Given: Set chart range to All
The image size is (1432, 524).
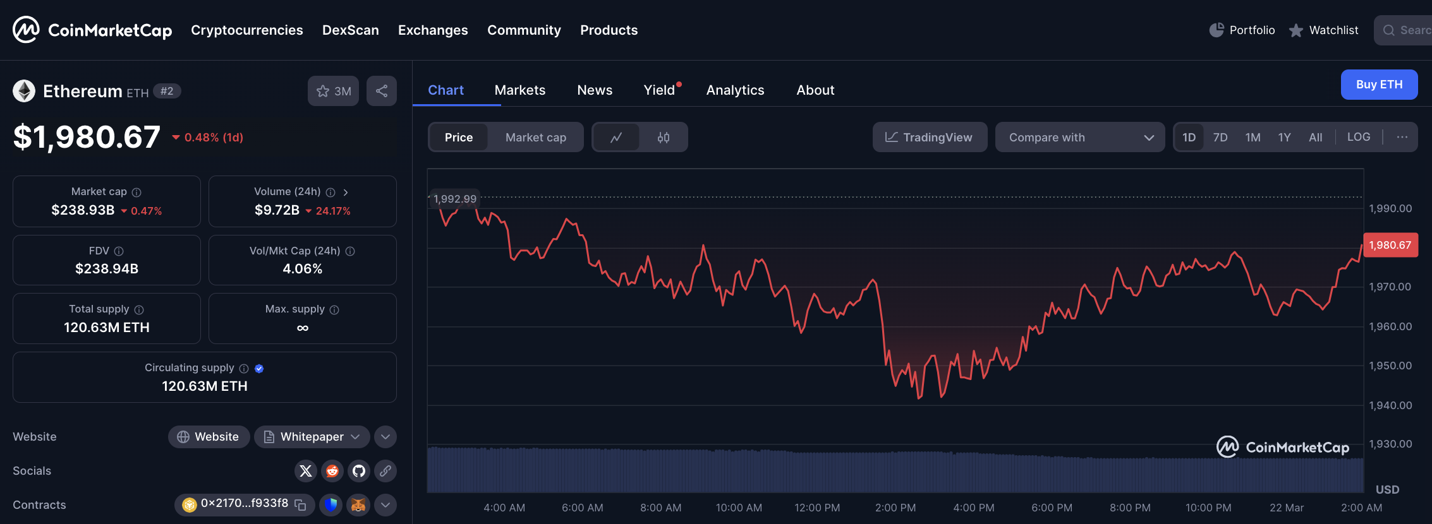Looking at the screenshot, I should pyautogui.click(x=1316, y=137).
